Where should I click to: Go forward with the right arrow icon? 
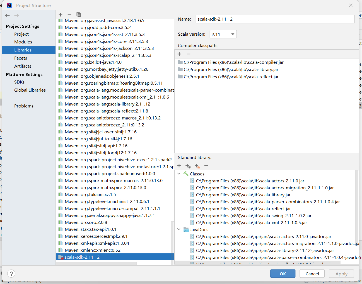(17, 15)
